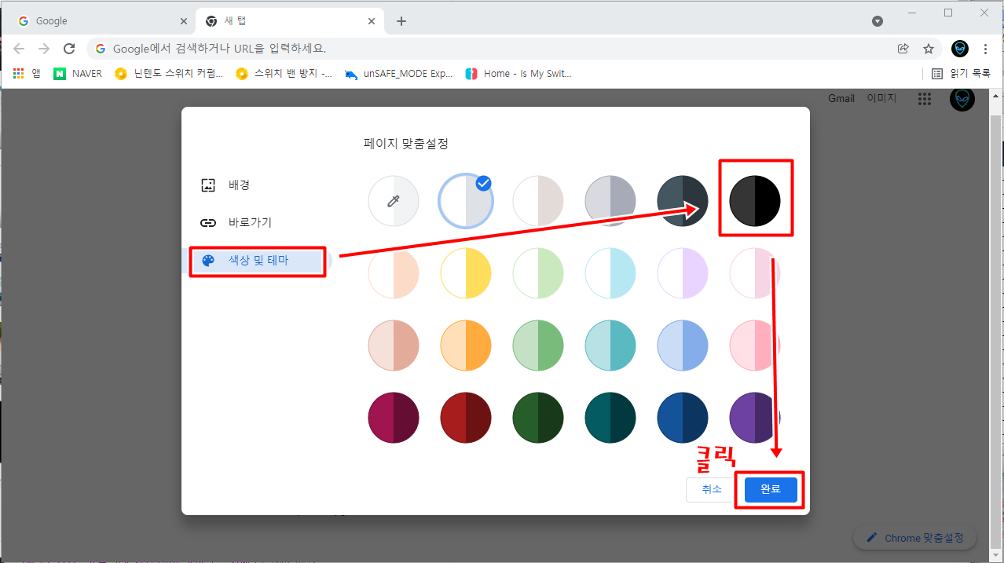
Task: Open the Google apps grid icon
Action: pyautogui.click(x=925, y=99)
